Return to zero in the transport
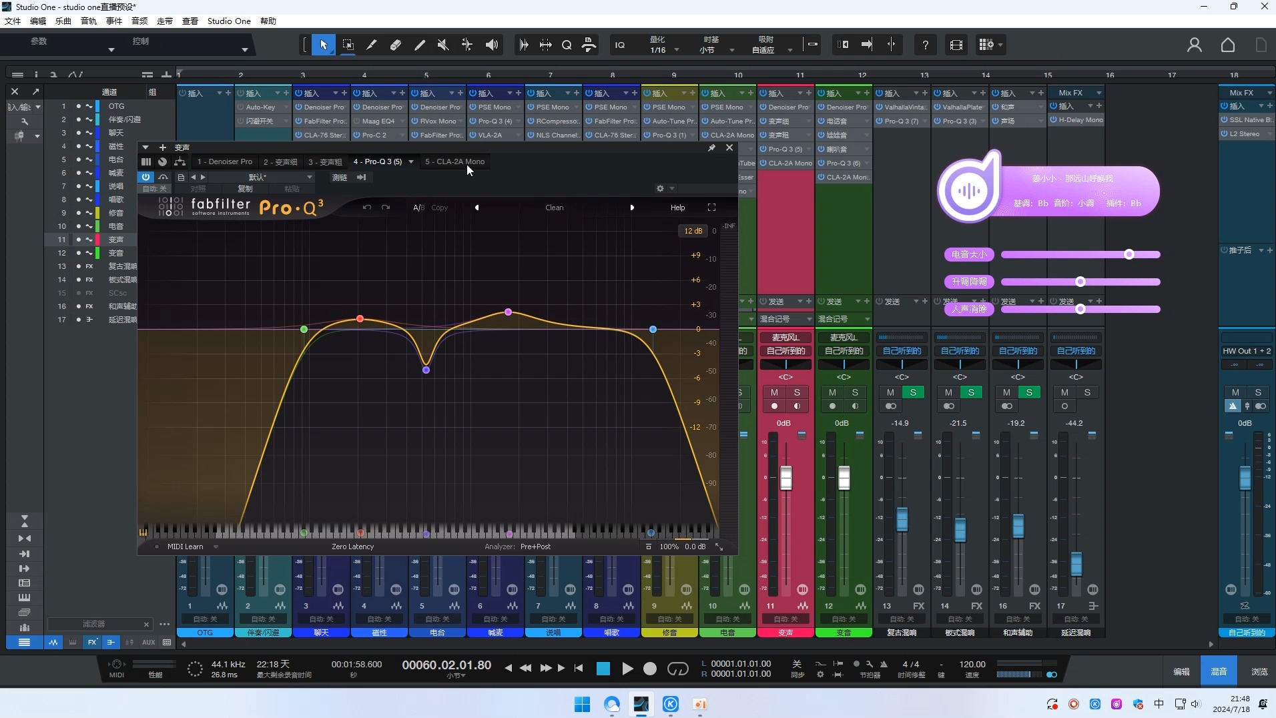 [579, 668]
